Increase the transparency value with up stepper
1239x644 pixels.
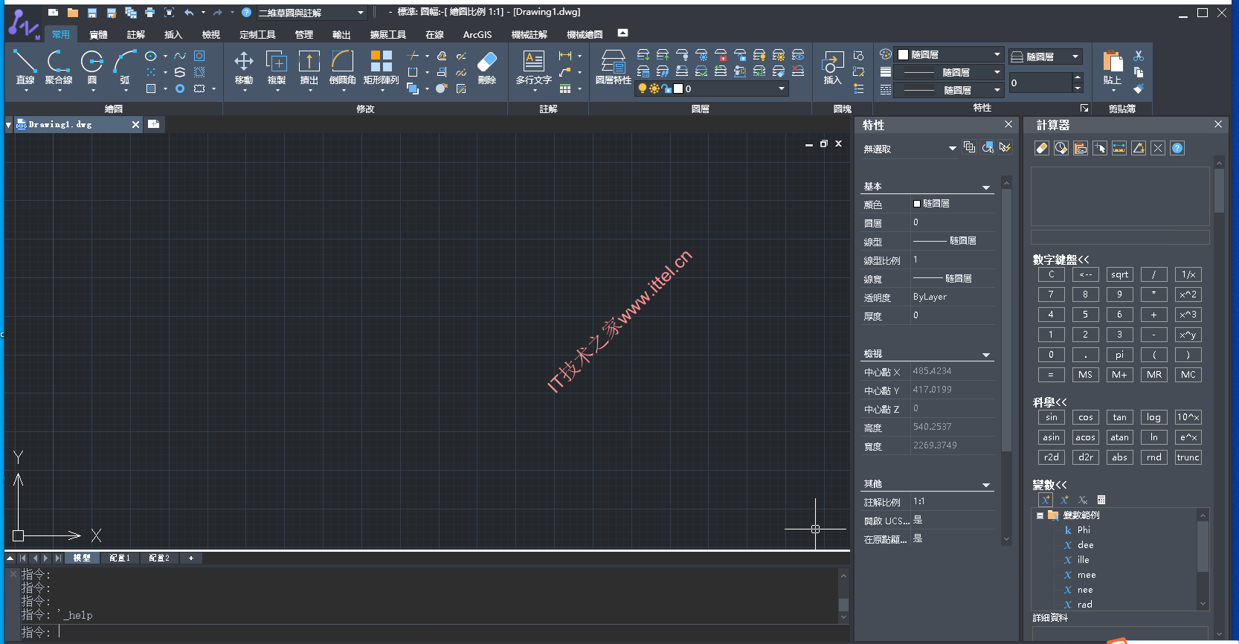[x=1078, y=77]
